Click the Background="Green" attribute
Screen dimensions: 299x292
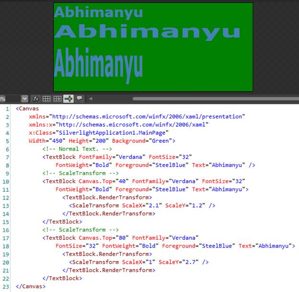pos(142,141)
